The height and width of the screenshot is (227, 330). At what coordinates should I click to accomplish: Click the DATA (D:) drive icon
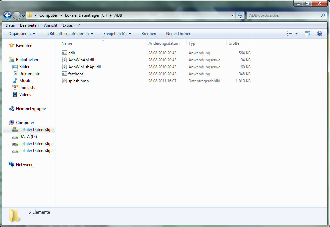[15, 137]
